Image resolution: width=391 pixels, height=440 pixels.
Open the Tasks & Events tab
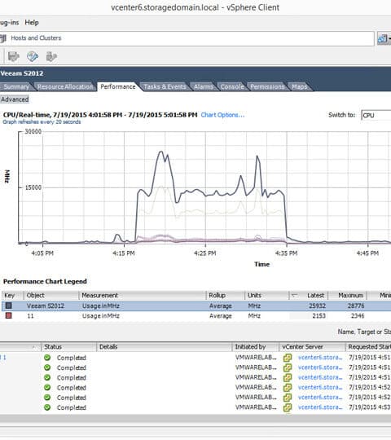[x=165, y=86]
